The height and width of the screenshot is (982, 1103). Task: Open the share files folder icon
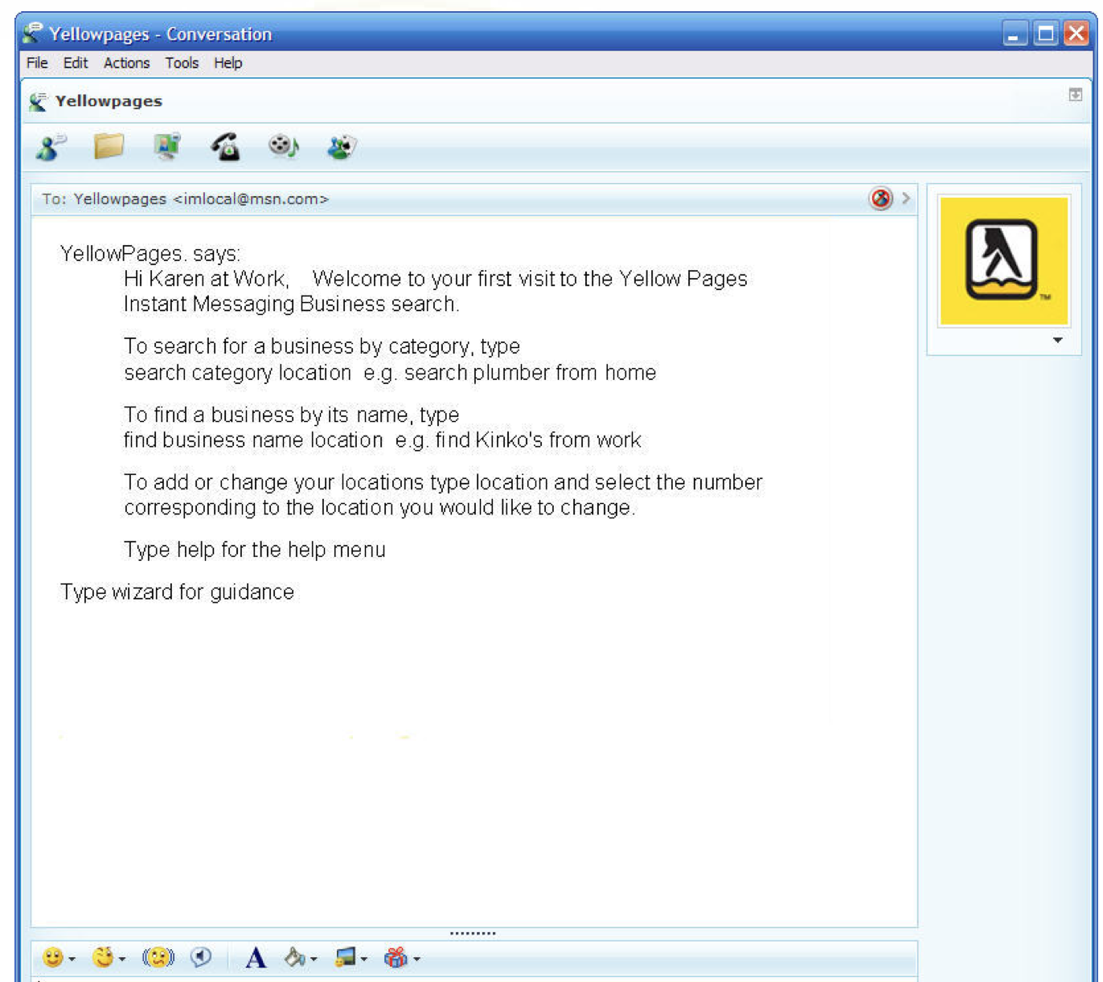pos(109,146)
